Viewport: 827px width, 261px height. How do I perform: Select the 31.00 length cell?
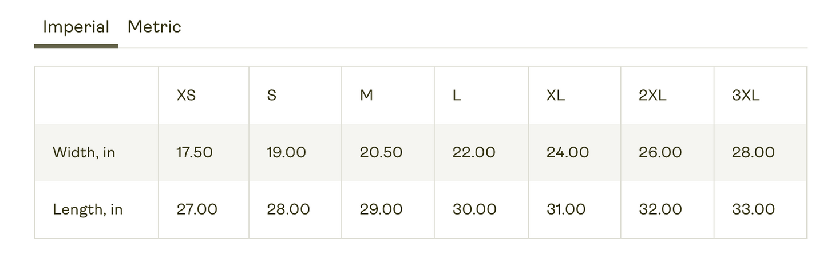[575, 209]
